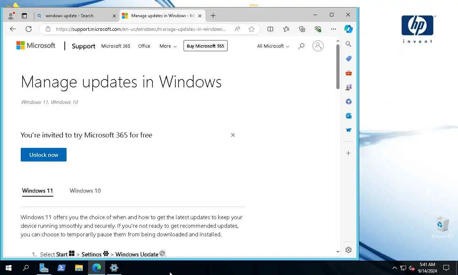Screen dimensions: 458x275
Task: Open taskbar search magnifier
Action: [x=26, y=268]
